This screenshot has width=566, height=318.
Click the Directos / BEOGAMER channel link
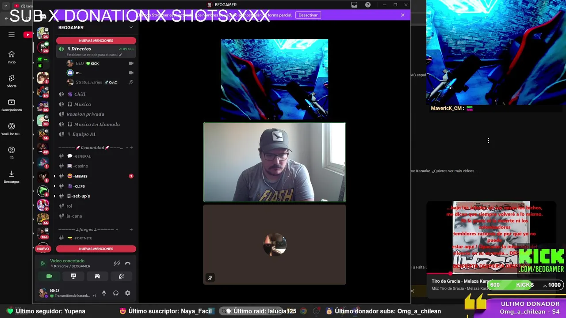tap(70, 266)
